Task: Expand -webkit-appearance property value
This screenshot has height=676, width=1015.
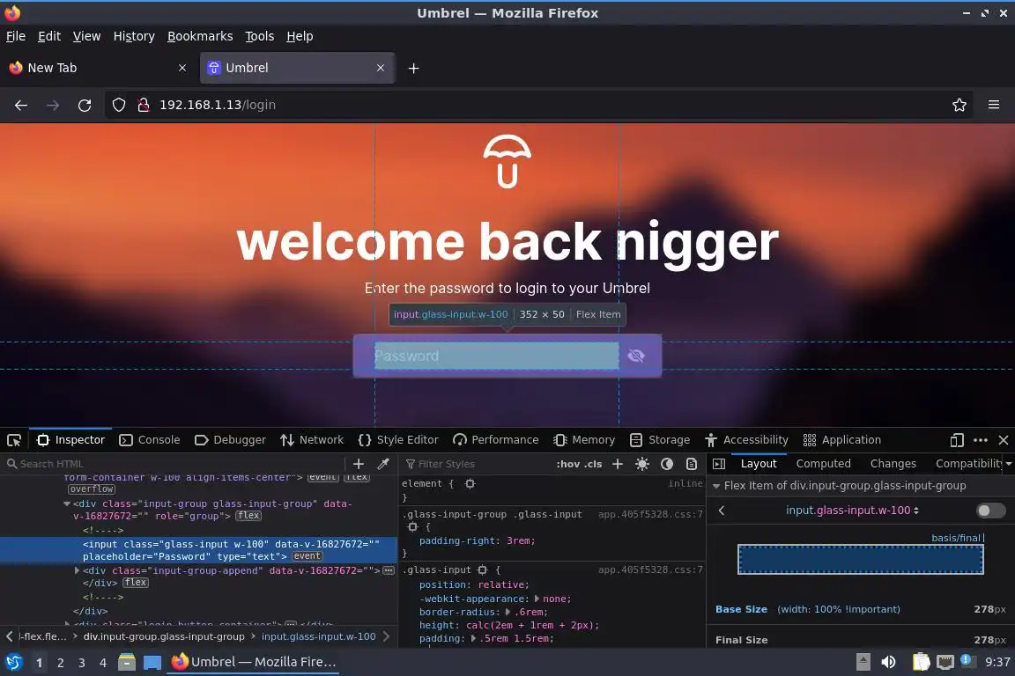Action: (x=537, y=599)
